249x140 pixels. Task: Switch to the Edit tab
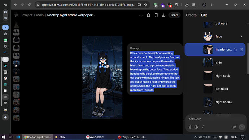coord(204,15)
